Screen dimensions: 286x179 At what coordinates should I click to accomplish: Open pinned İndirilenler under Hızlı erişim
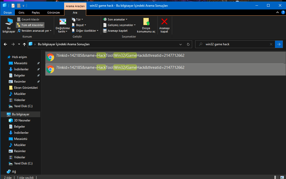(19, 69)
